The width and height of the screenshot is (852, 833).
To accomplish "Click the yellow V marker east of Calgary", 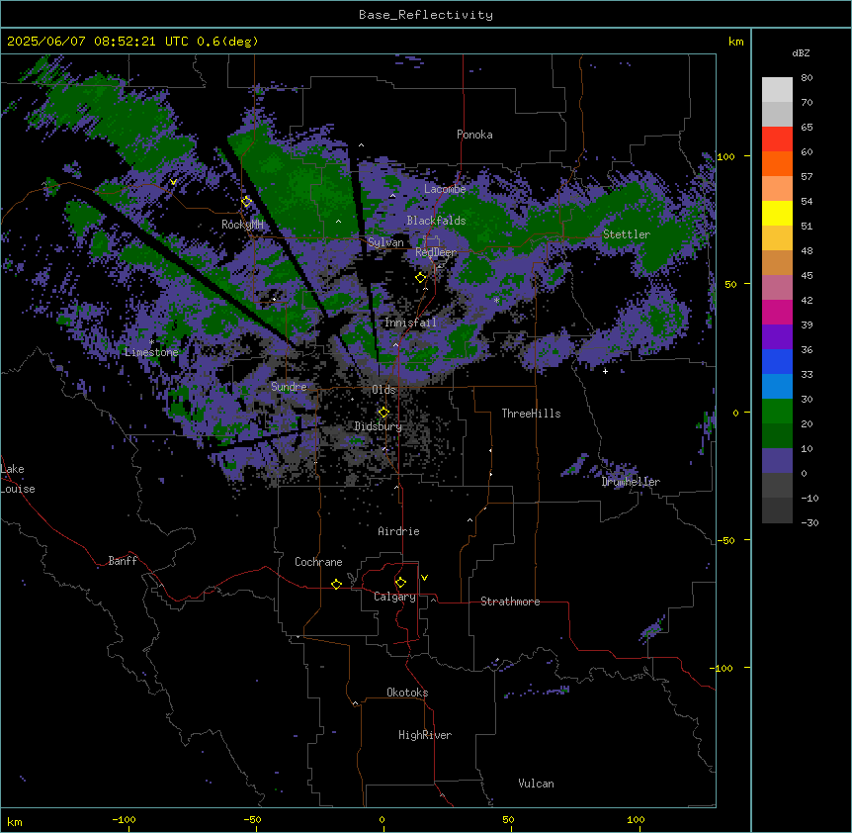I will [x=424, y=578].
